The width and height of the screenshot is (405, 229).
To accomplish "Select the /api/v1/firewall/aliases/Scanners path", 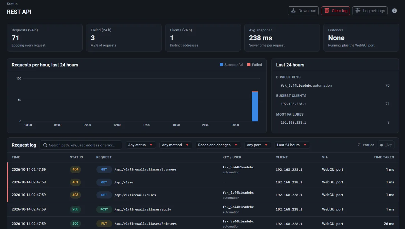I will pyautogui.click(x=145, y=169).
